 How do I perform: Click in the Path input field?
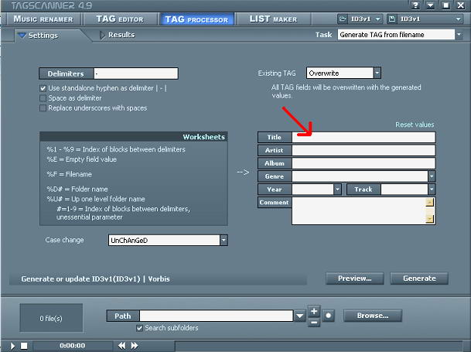217,316
